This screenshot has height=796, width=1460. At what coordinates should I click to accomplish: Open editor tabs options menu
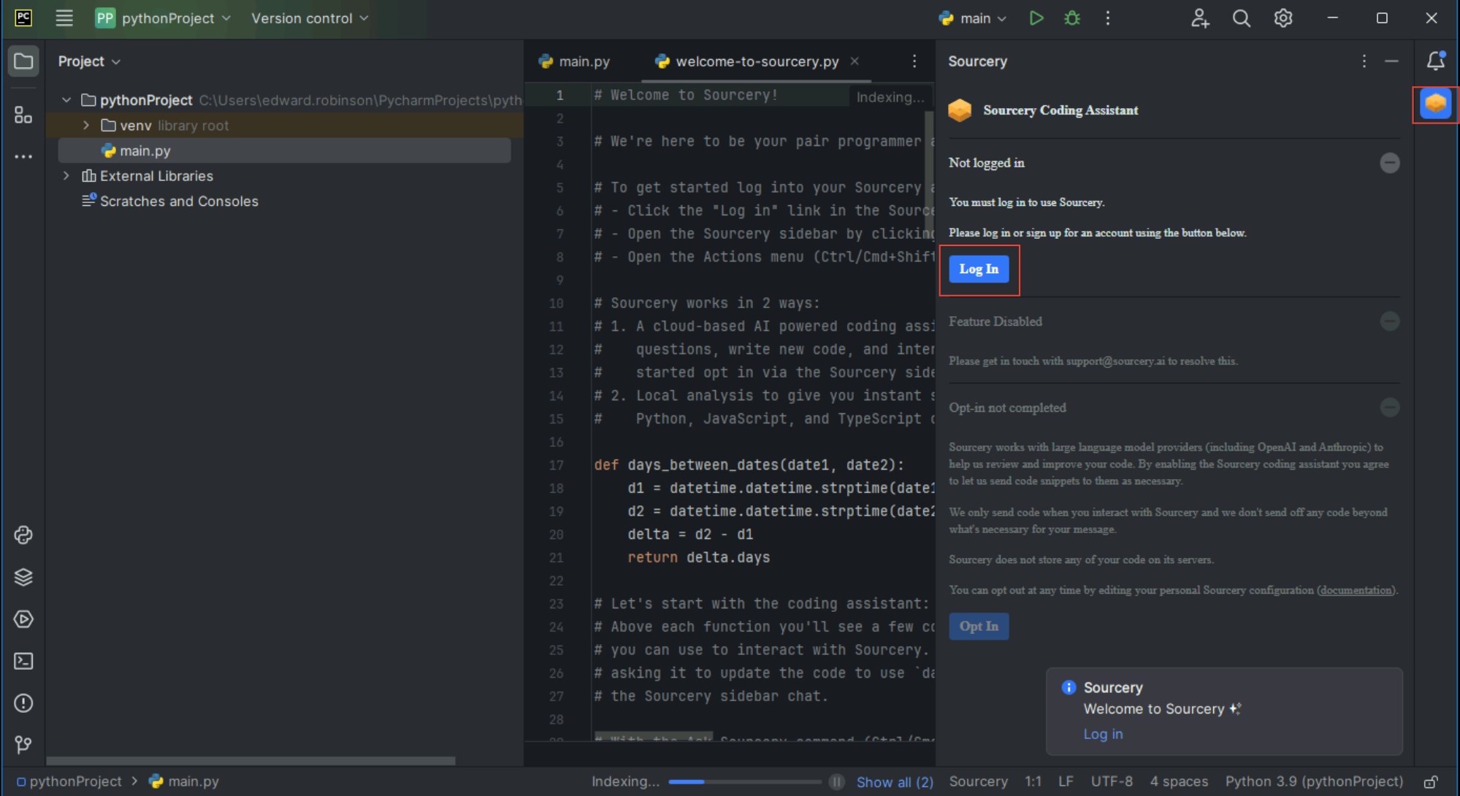point(914,61)
